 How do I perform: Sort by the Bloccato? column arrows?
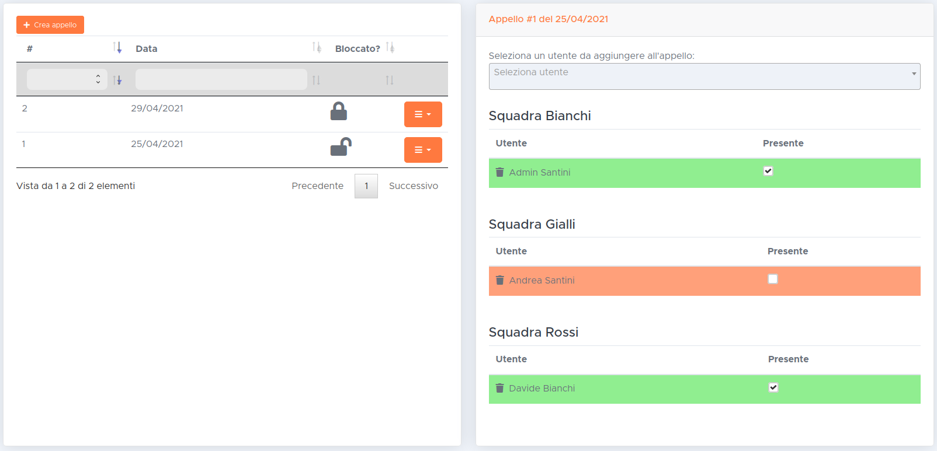390,48
